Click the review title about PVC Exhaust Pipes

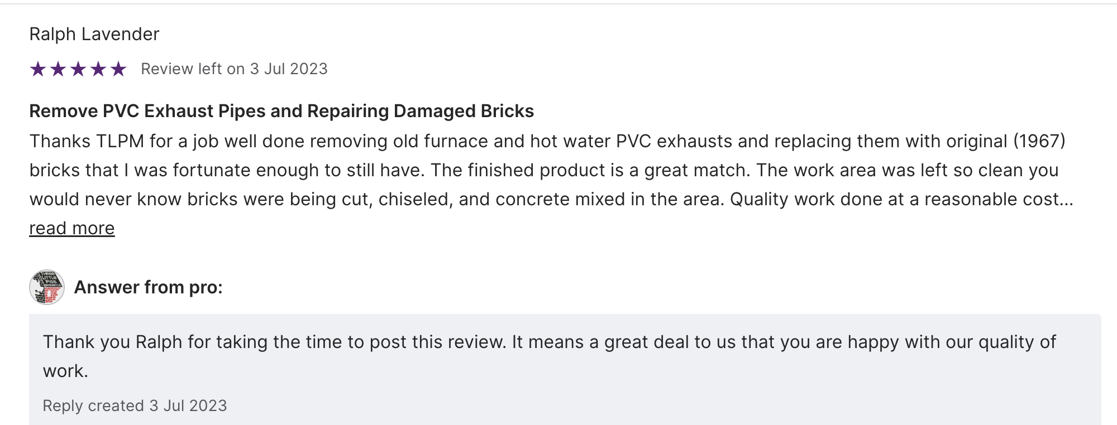(x=281, y=111)
